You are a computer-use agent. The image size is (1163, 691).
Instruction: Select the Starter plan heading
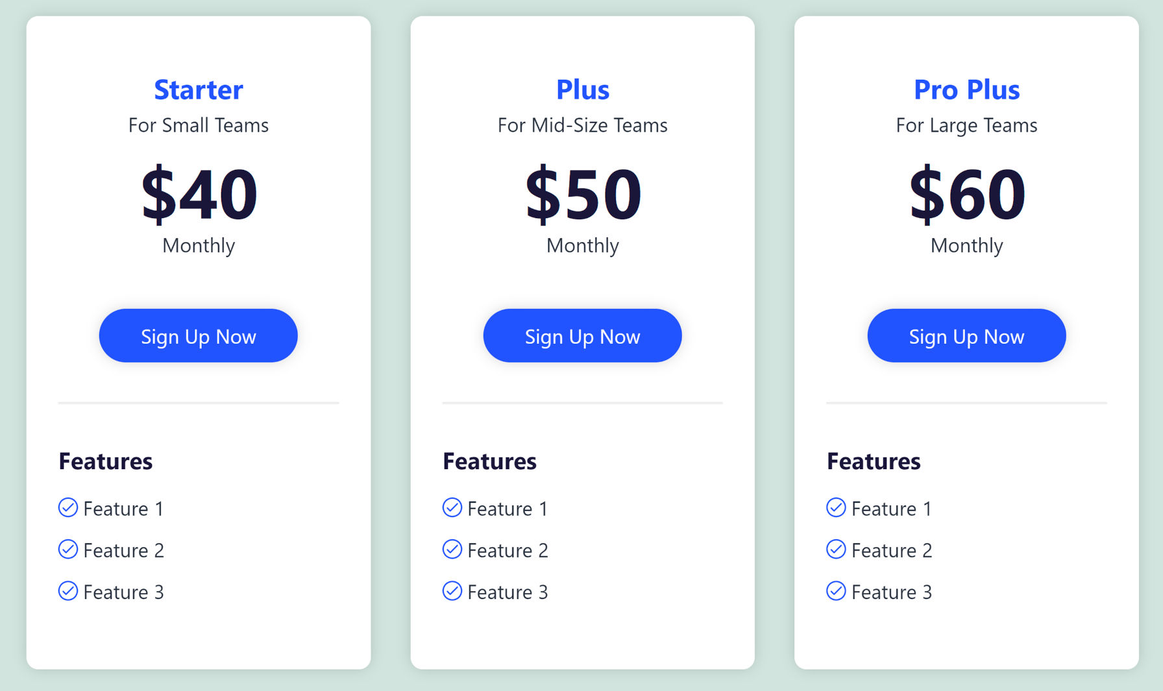pos(199,90)
